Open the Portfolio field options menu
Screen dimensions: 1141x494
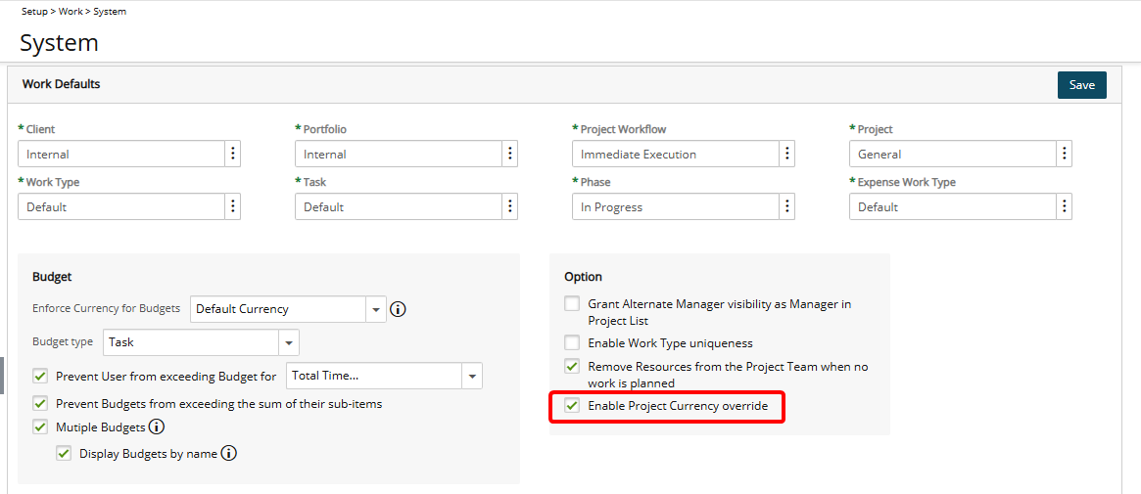coord(510,154)
